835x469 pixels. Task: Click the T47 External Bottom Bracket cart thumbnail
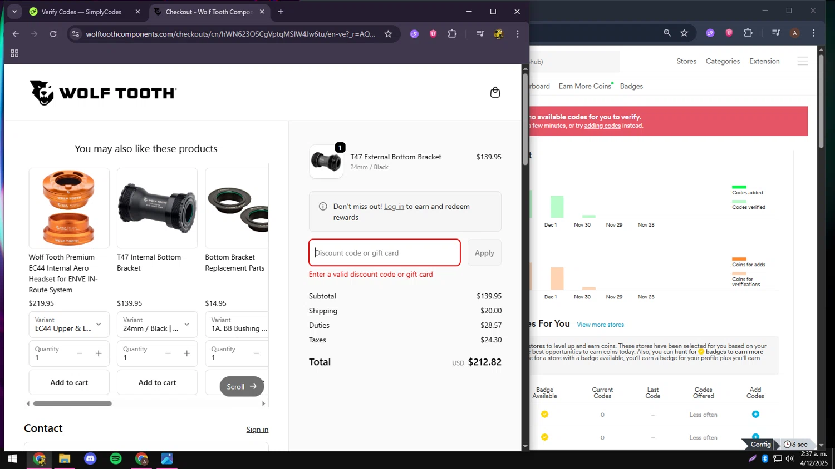(326, 162)
